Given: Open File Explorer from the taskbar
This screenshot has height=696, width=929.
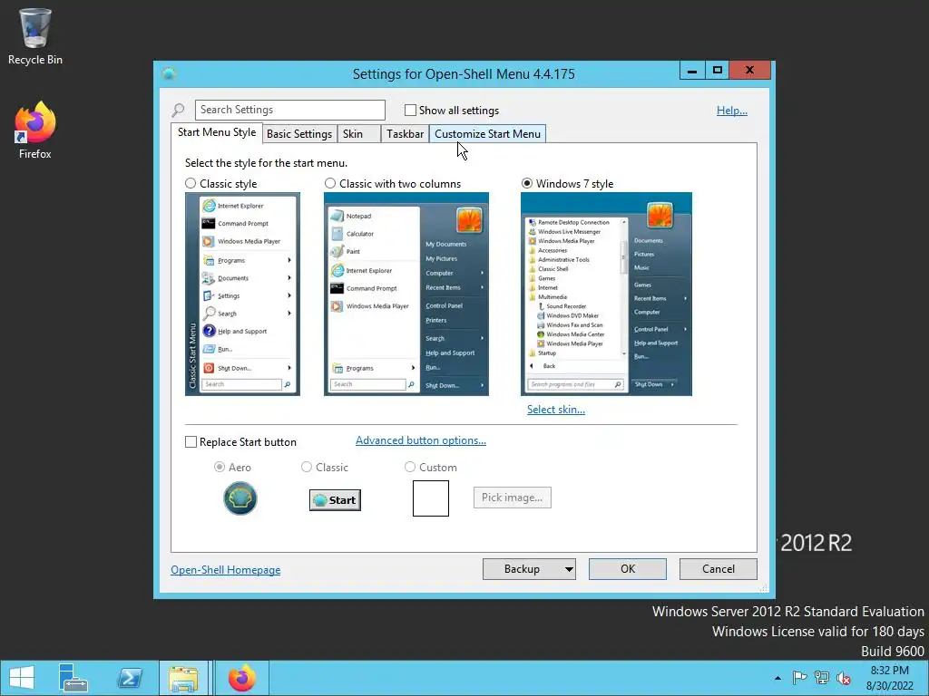Looking at the screenshot, I should (183, 678).
